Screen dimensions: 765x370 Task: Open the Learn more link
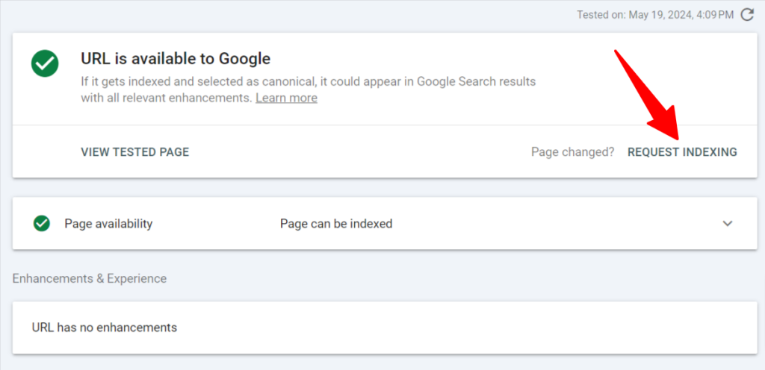[x=286, y=98]
